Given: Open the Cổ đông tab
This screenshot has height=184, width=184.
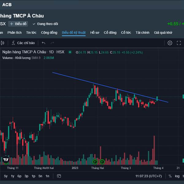Looking at the screenshot, I should pos(110,33).
